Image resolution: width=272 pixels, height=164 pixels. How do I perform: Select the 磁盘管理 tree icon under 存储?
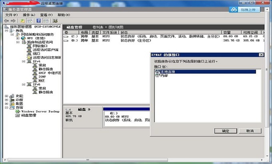pos(17,115)
